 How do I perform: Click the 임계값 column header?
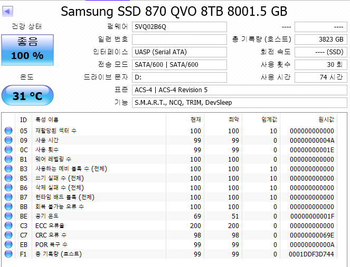coord(261,120)
